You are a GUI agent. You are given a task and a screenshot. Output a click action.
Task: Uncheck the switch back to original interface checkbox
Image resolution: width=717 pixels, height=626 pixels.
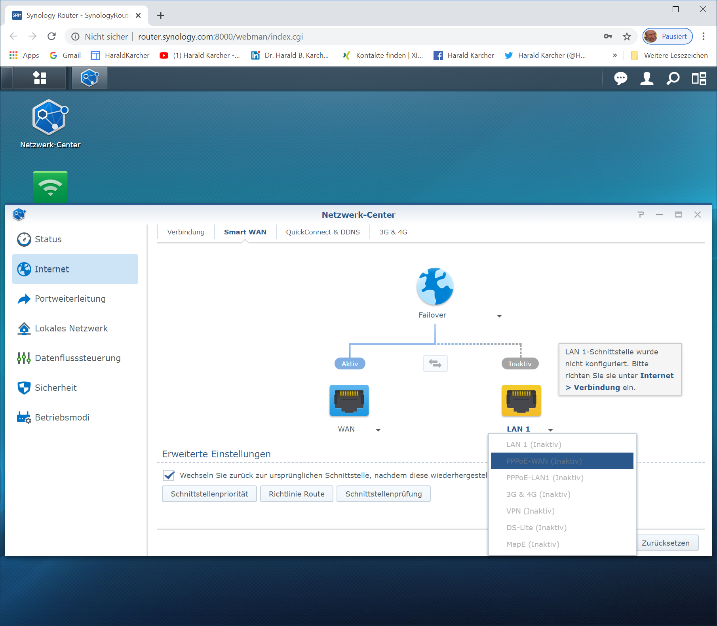(169, 475)
